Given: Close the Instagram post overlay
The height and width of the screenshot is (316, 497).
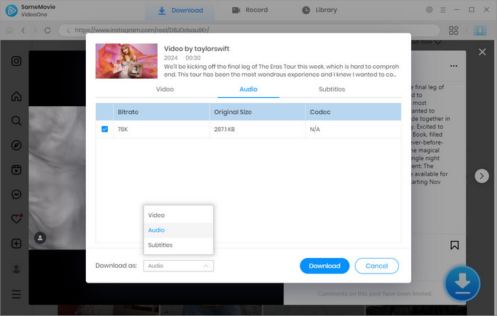Looking at the screenshot, I should (482, 52).
